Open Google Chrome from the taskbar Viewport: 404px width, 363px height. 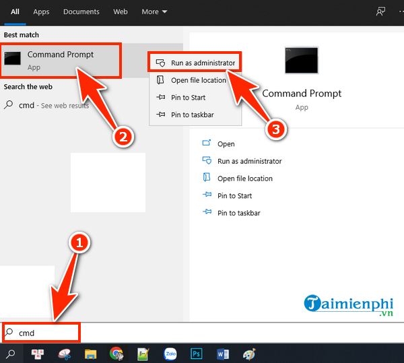click(116, 354)
